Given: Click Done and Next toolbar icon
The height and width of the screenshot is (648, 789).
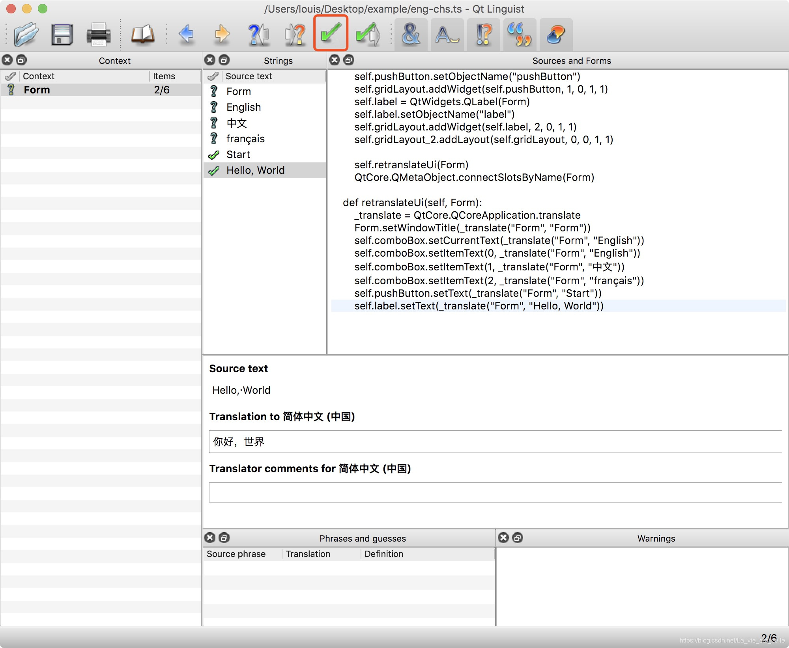Looking at the screenshot, I should click(367, 35).
